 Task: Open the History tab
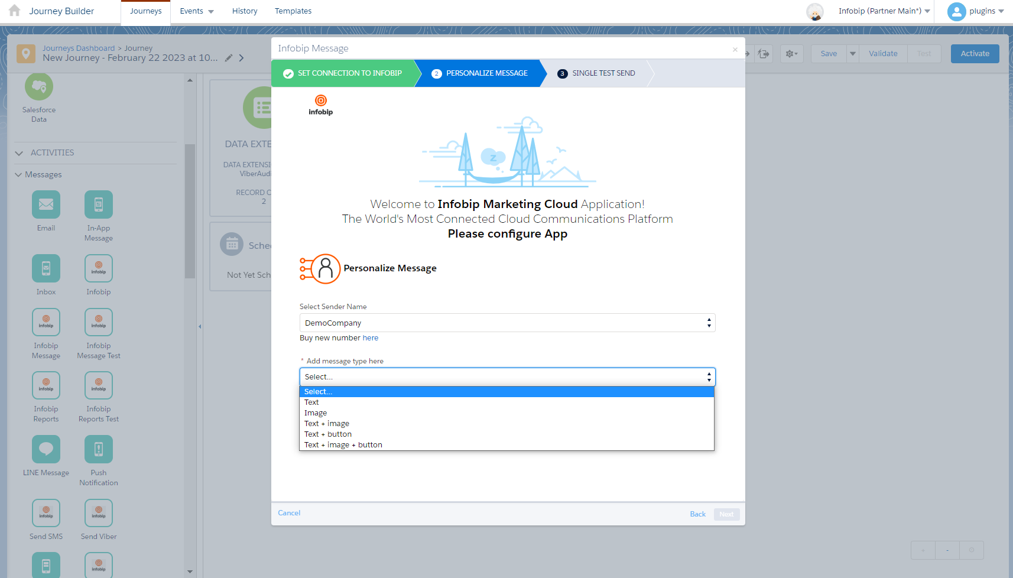(245, 11)
